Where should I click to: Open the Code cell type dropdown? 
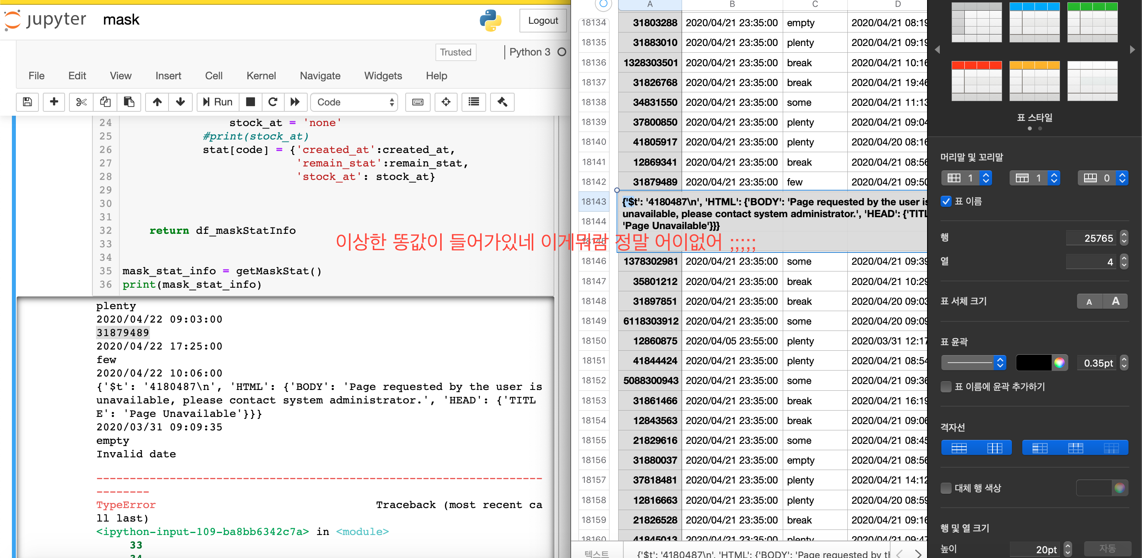coord(354,102)
